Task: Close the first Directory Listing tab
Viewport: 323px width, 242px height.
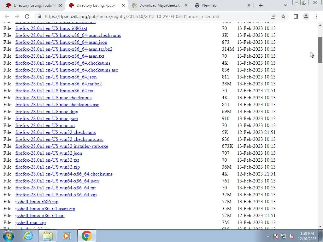Action: (x=61, y=6)
